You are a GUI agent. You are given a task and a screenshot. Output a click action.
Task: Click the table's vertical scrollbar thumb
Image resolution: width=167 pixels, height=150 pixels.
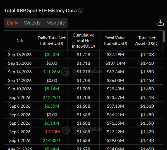coord(164,37)
